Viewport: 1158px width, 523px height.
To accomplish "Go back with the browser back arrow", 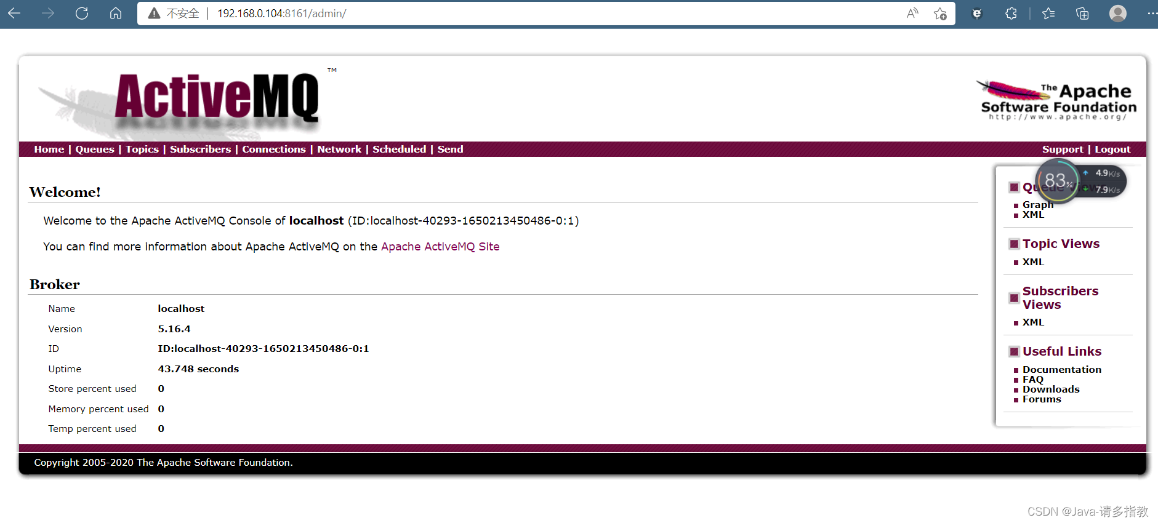I will (14, 13).
